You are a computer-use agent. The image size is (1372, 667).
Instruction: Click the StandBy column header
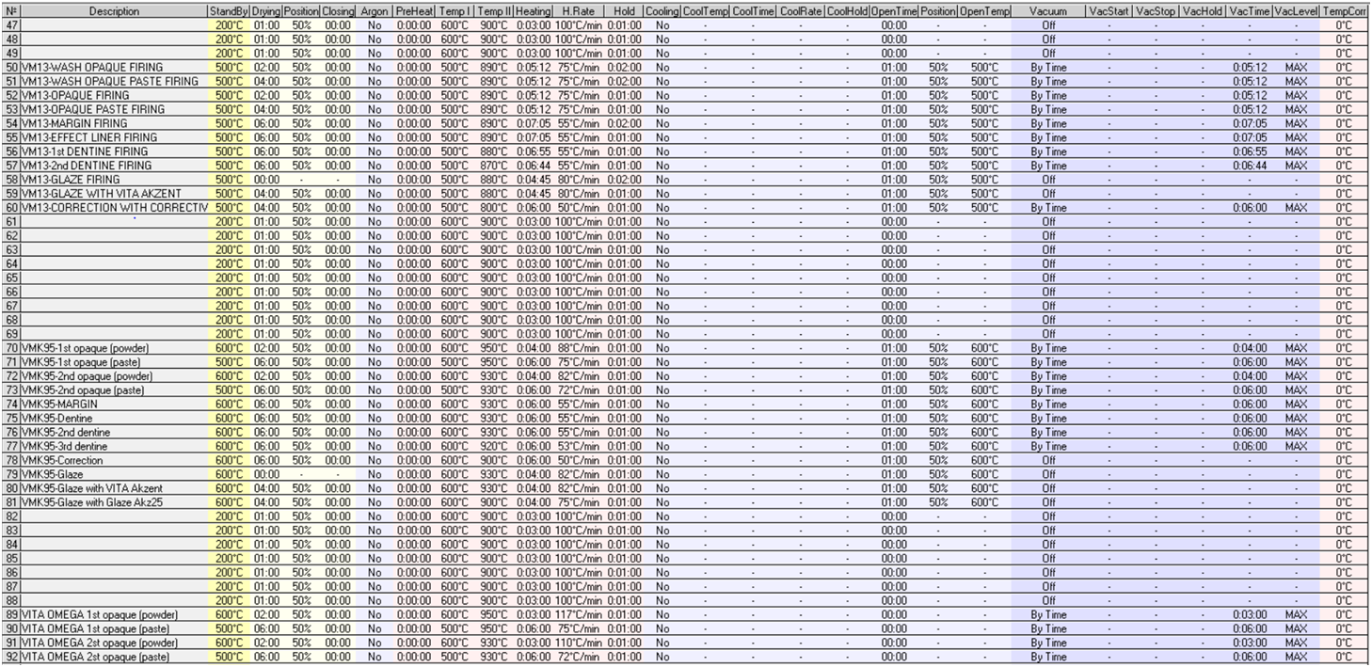coord(230,11)
